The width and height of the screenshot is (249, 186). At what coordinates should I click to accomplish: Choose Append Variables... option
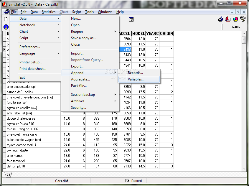tap(139, 79)
